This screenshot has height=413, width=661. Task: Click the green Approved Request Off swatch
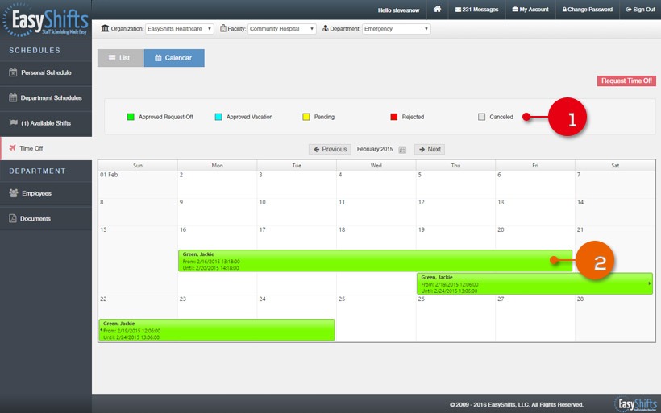click(x=131, y=117)
